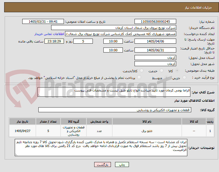Click the item code cell showing --
Viewport: 219px width, 172px height.
194,131
